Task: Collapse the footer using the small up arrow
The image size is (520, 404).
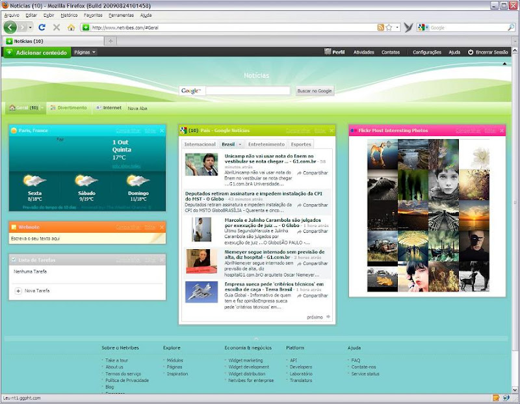Action: point(256,338)
